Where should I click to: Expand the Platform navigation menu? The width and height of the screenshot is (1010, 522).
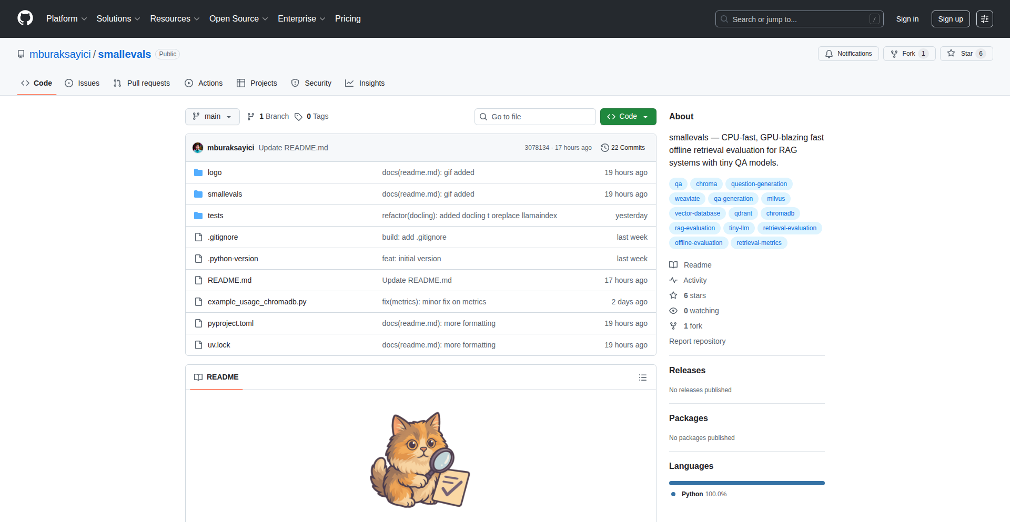click(x=66, y=19)
